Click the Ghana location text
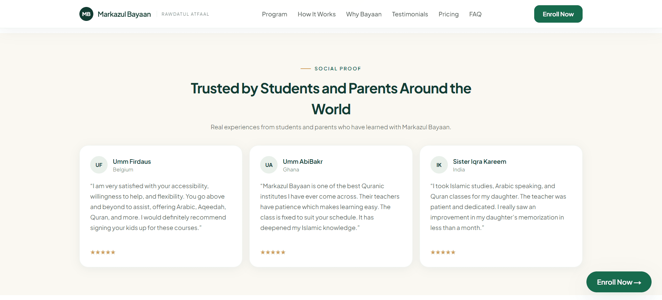Viewport: 662px width, 300px height. coord(291,170)
